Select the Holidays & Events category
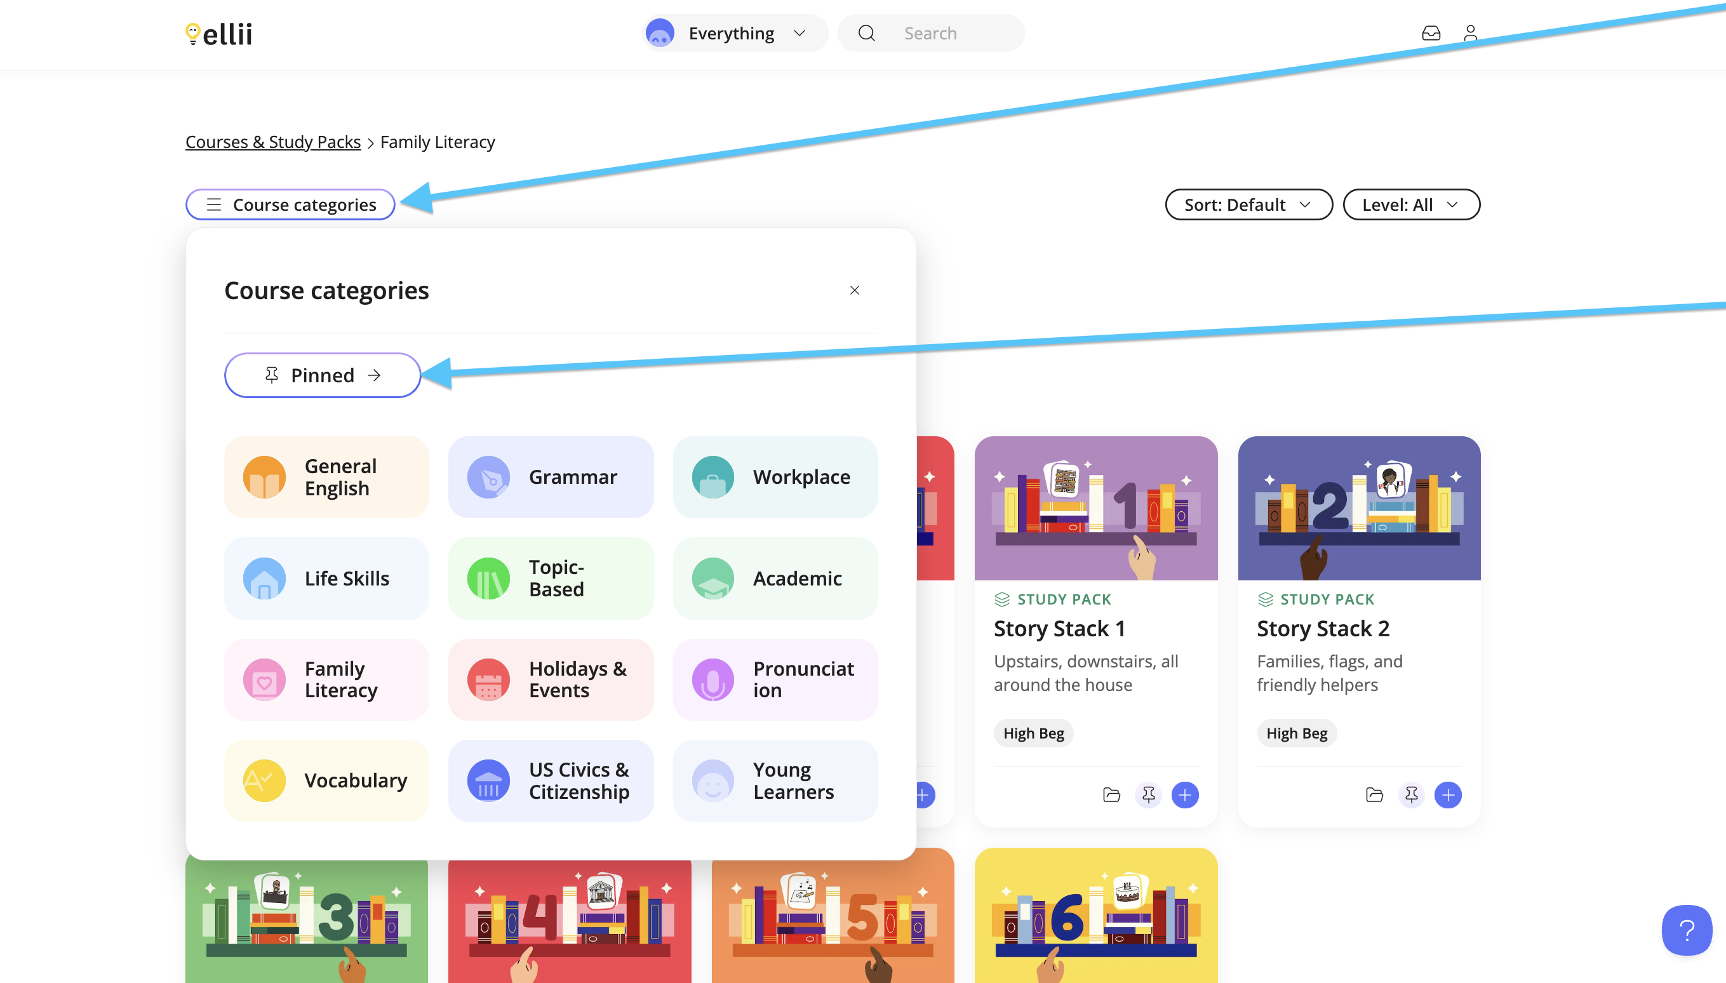 550,679
